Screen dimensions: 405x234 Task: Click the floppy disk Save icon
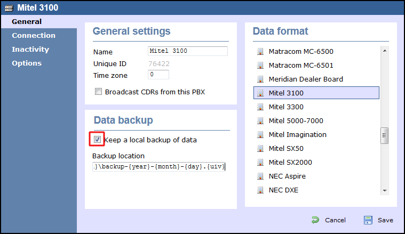[x=368, y=220]
